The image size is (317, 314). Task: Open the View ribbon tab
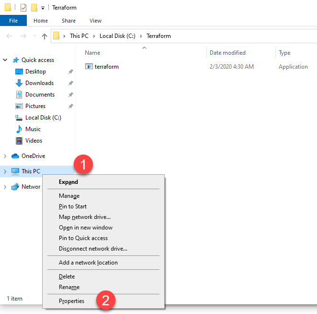pos(95,21)
